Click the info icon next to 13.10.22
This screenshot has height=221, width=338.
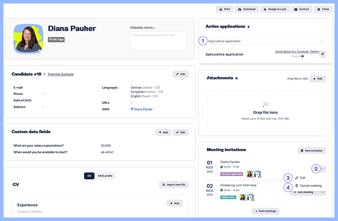[302, 56]
